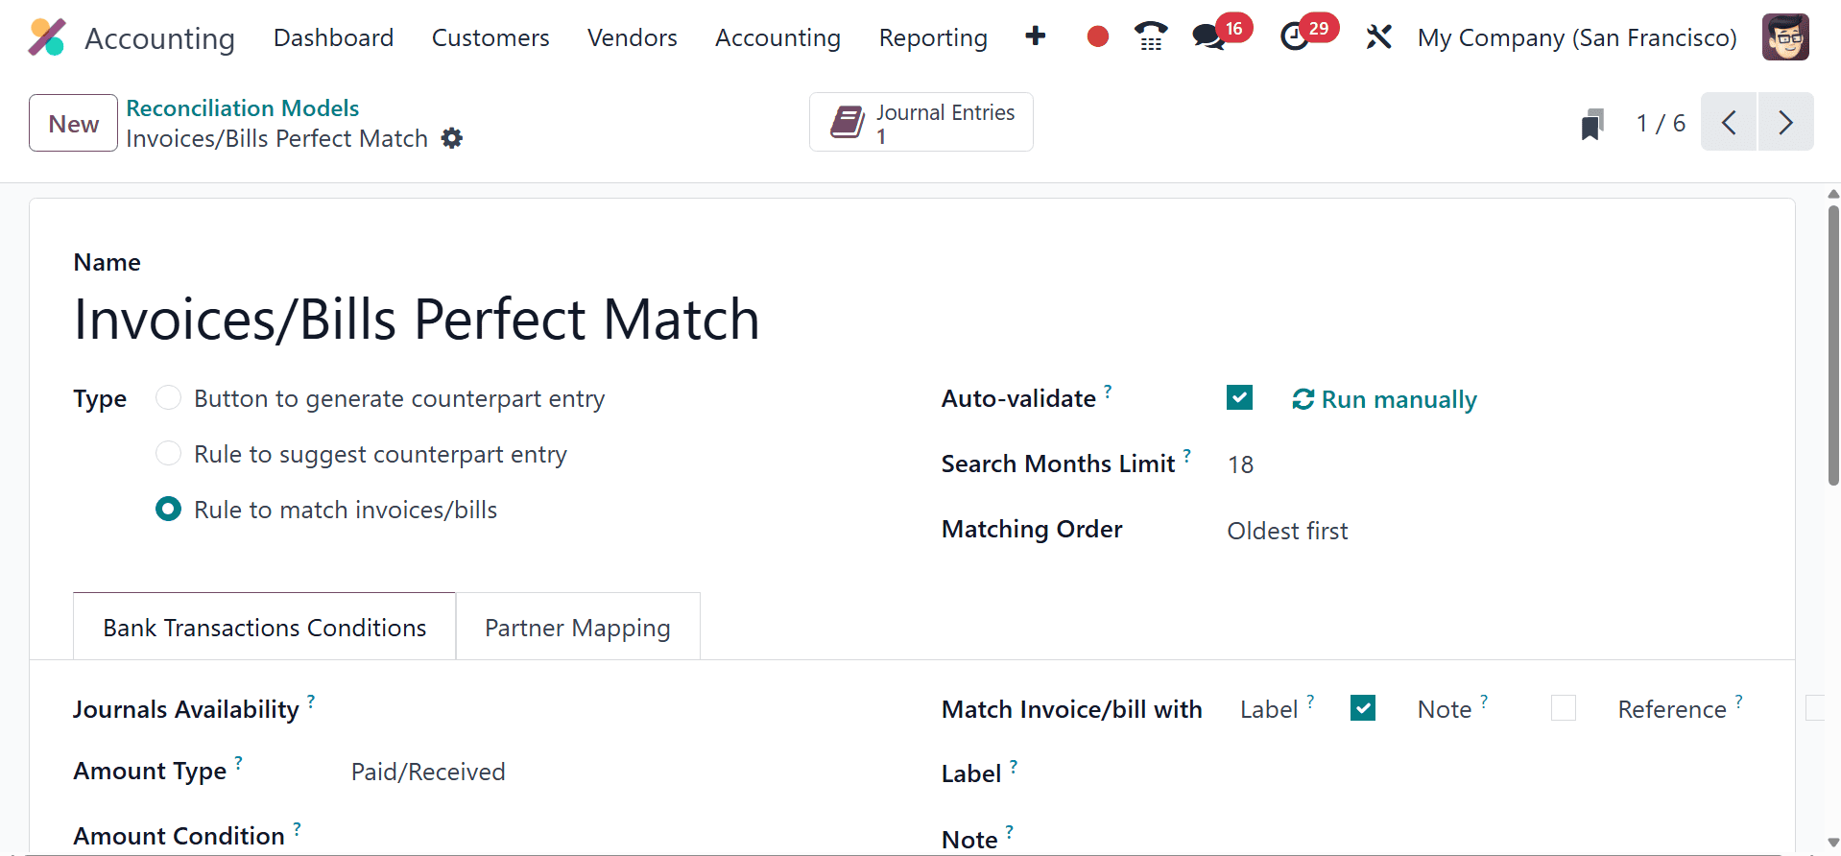Image resolution: width=1841 pixels, height=856 pixels.
Task: Click the Accounting app logo icon
Action: click(x=46, y=37)
